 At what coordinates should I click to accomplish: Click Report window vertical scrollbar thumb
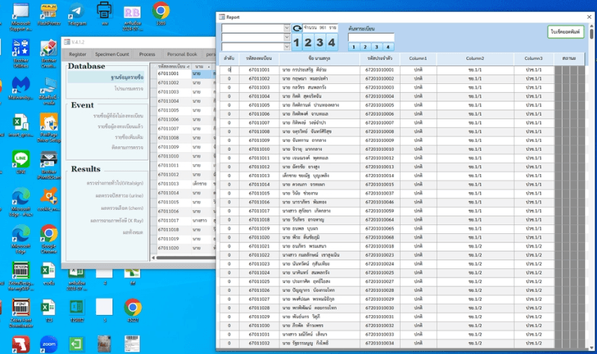click(591, 34)
